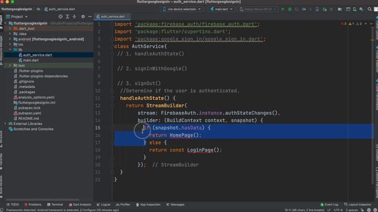Collapse fluttergooglesignin root folder

[x=5, y=23]
